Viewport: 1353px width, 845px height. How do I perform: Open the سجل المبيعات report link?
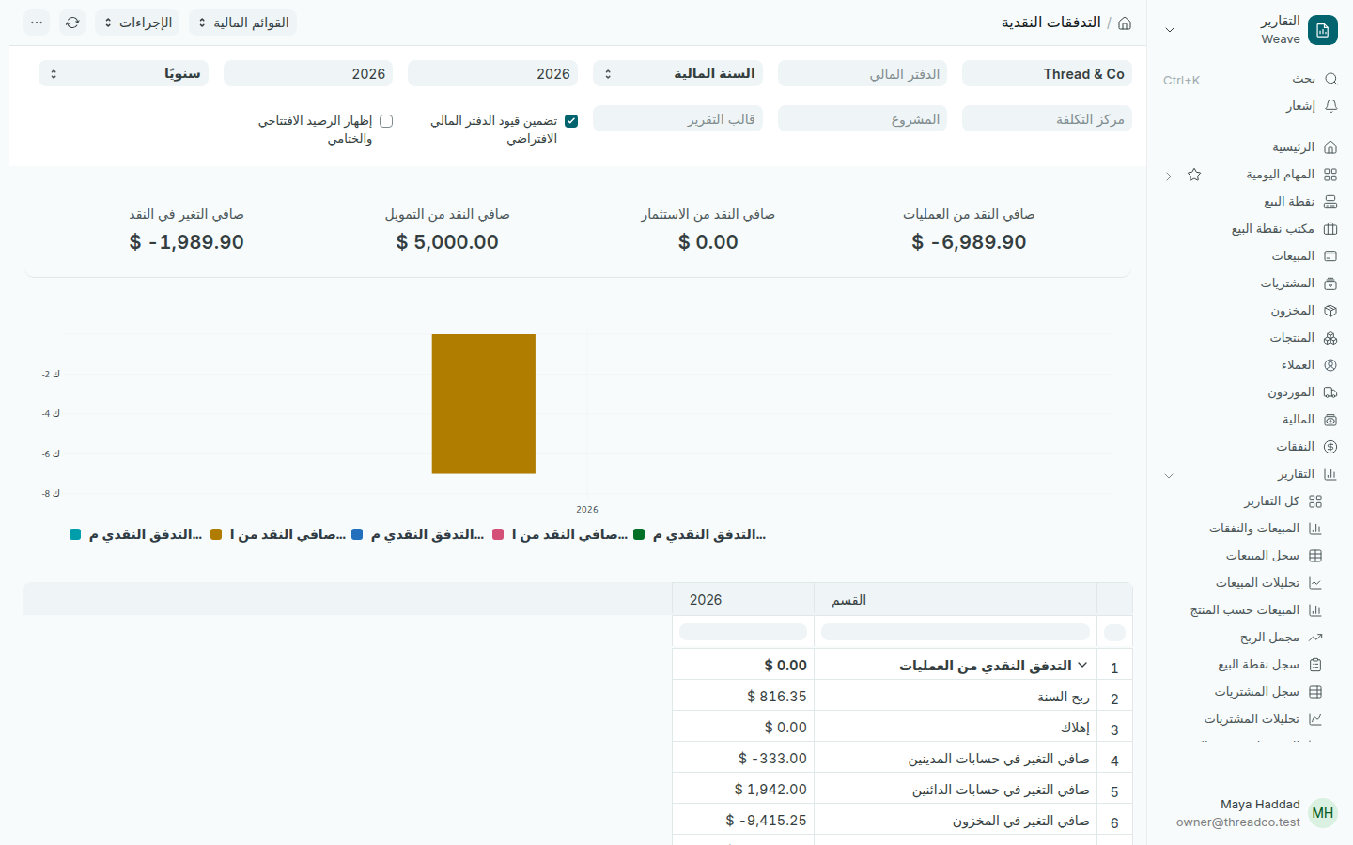pos(1263,556)
